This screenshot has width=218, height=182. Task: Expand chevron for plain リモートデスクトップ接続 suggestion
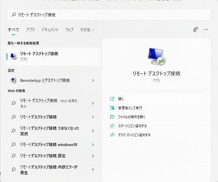[x=93, y=117]
